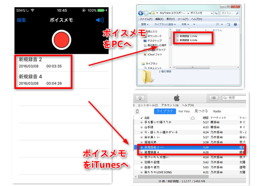
Task: Open the ライブラリに追加 dropdown
Action: (x=165, y=24)
